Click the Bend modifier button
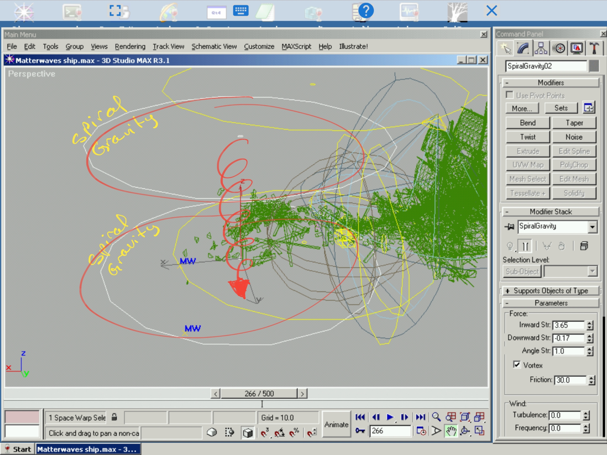 coord(528,123)
